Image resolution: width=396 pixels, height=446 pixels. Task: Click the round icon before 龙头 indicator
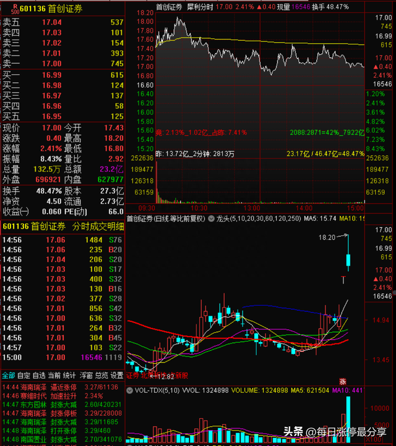click(x=210, y=219)
